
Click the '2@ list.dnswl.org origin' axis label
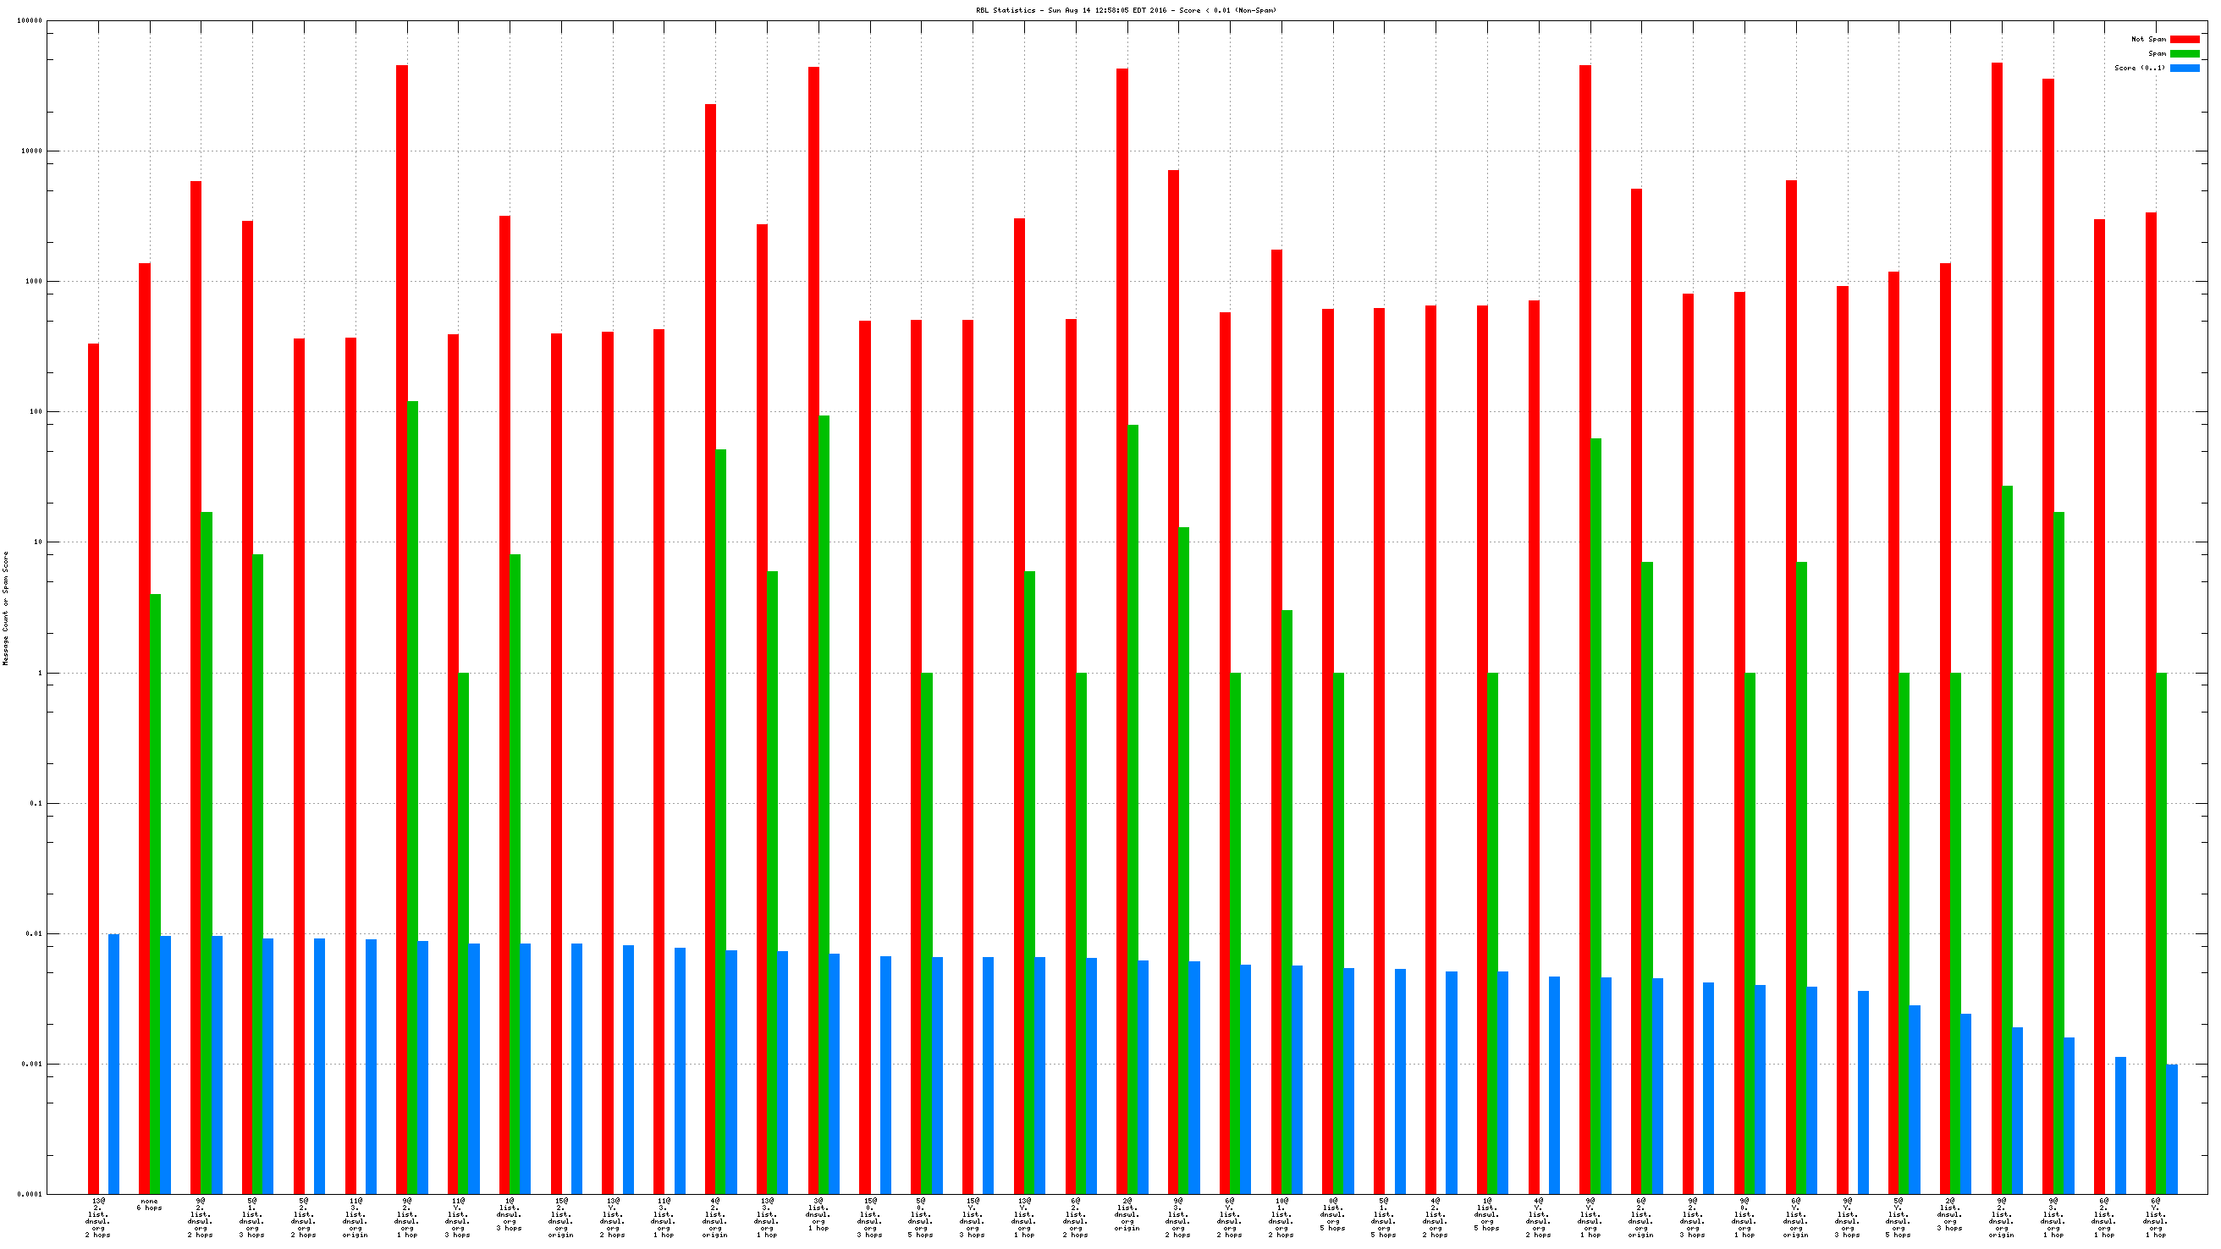coord(1126,1213)
